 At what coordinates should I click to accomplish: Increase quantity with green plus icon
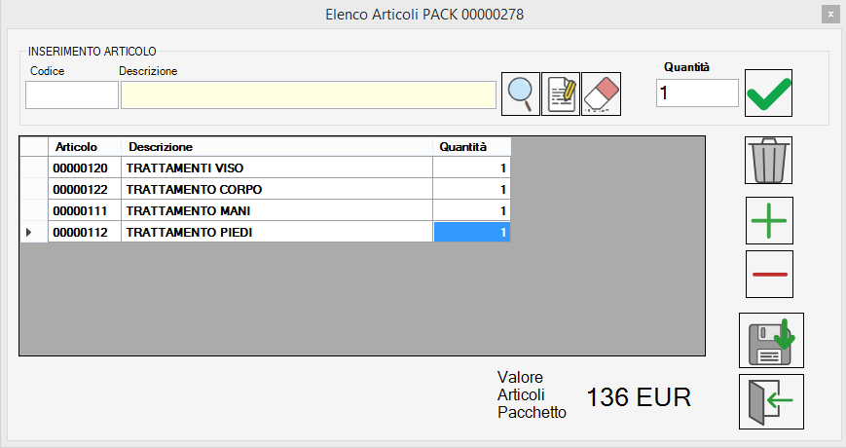(768, 220)
